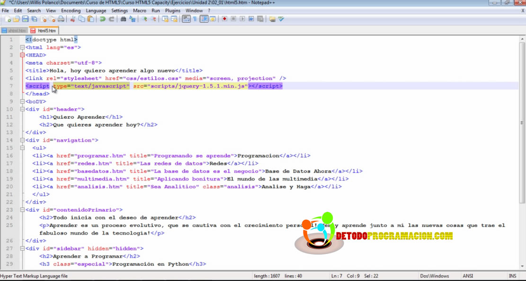
Task: Toggle show all characters
Action: pyautogui.click(x=195, y=19)
